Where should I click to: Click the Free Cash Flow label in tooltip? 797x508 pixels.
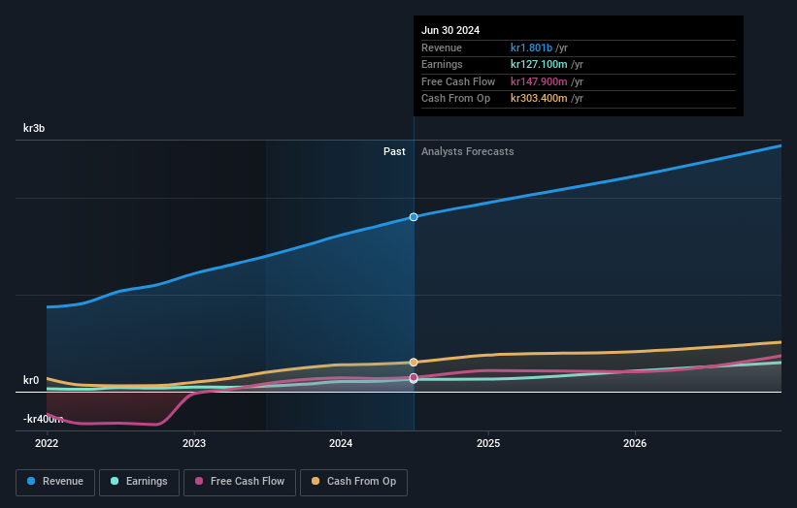click(458, 81)
